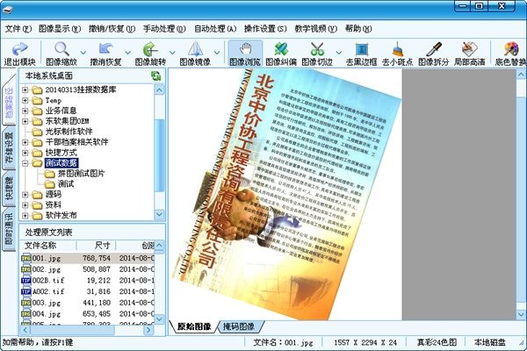Expand the 源码 folder node
This screenshot has width=527, height=351.
(25, 195)
